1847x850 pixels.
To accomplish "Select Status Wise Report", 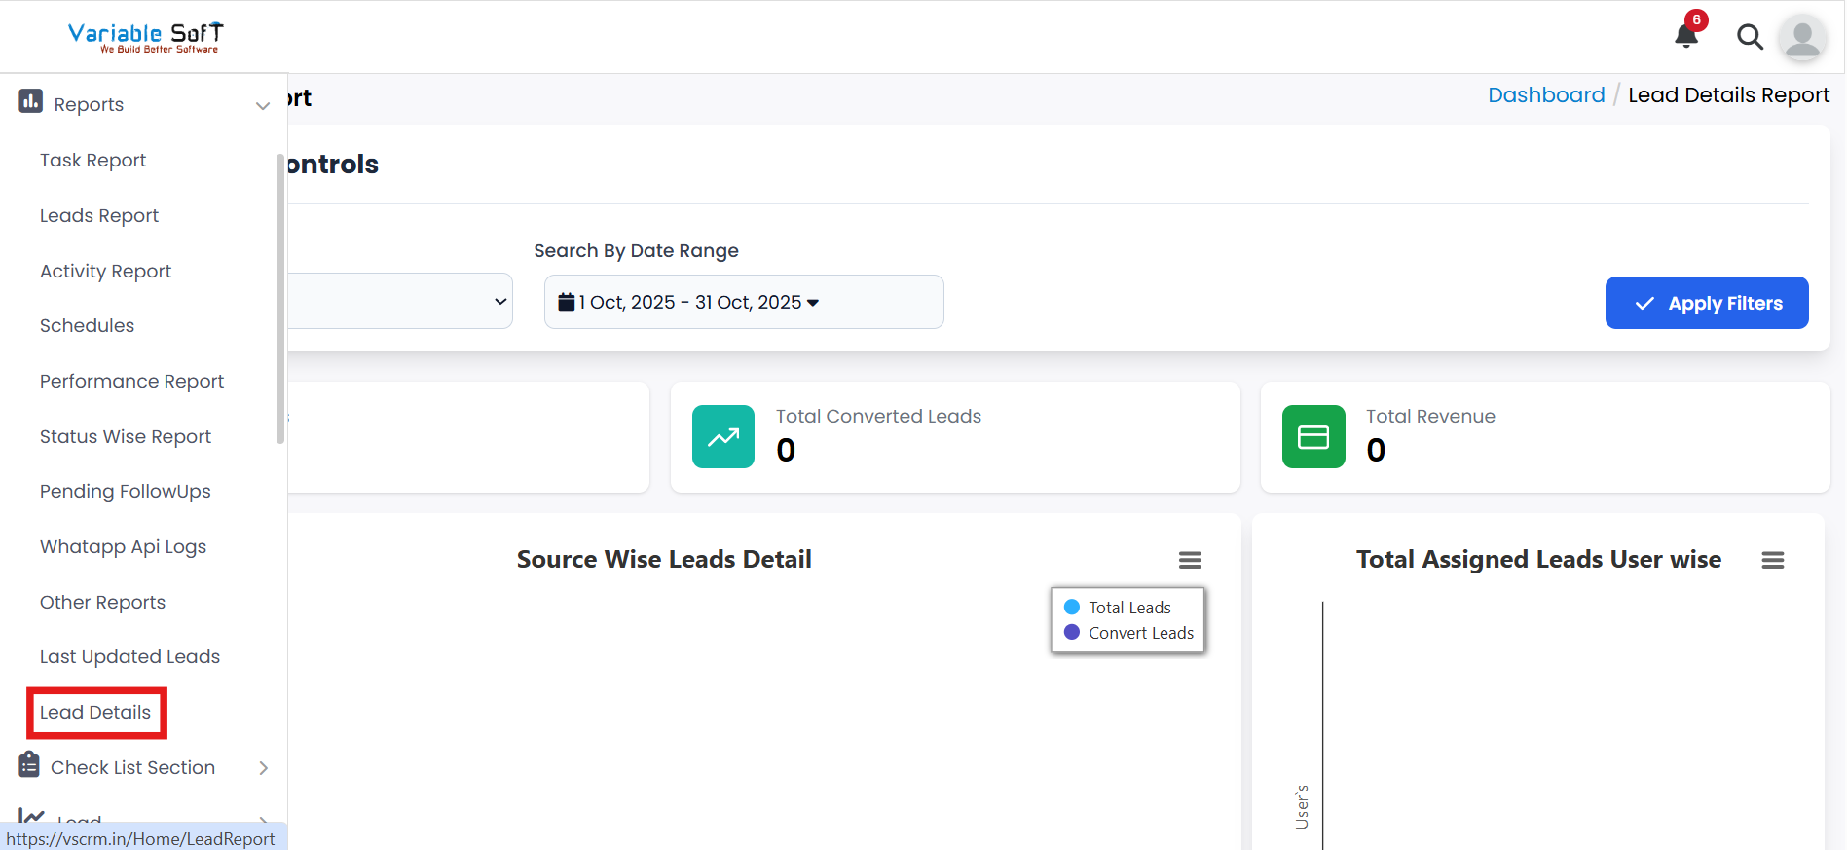I will tap(126, 436).
